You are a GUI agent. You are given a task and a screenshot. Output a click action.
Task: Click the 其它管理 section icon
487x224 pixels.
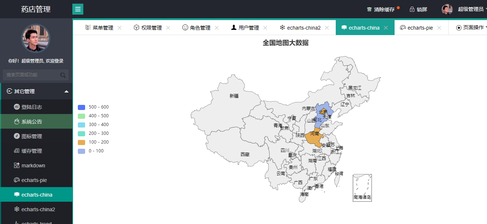[9, 91]
